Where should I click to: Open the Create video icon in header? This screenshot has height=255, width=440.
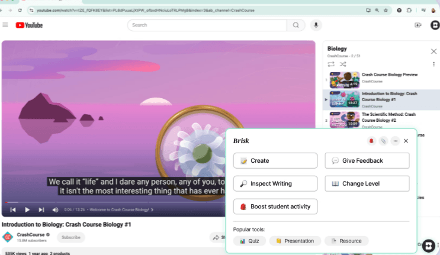[418, 25]
